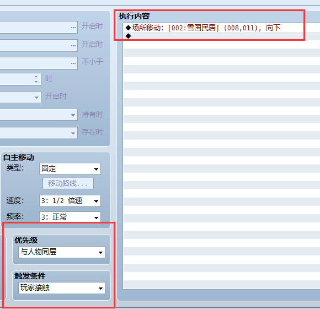Click the ellipsis button in the first 开启时 field
Viewport: 320px width, 309px height.
[73, 28]
